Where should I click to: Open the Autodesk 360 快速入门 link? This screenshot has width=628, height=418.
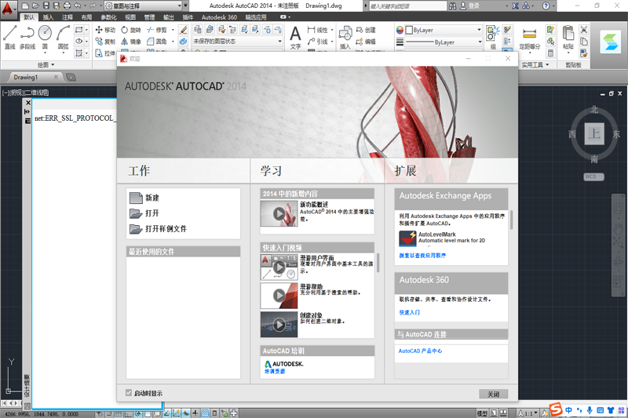pyautogui.click(x=409, y=312)
